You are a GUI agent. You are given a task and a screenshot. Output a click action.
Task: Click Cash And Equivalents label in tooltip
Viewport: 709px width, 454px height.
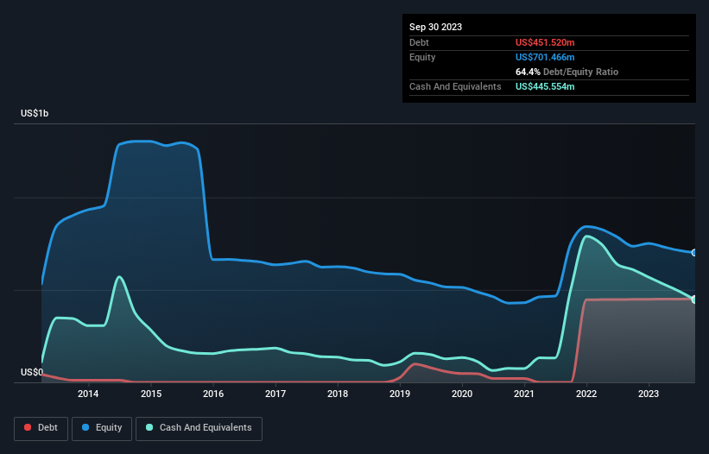pos(455,86)
